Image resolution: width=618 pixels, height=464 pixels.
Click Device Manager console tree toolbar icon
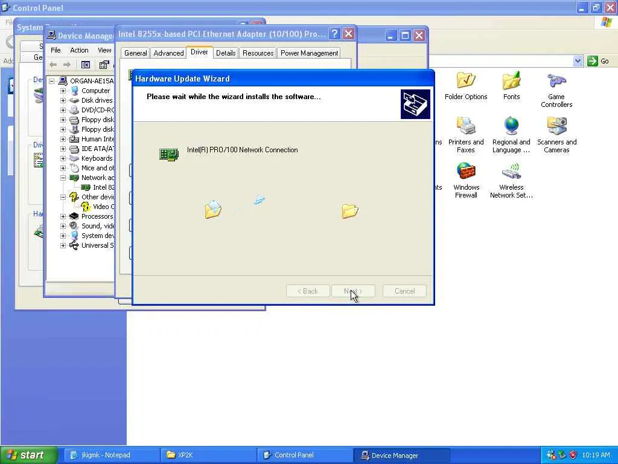86,65
